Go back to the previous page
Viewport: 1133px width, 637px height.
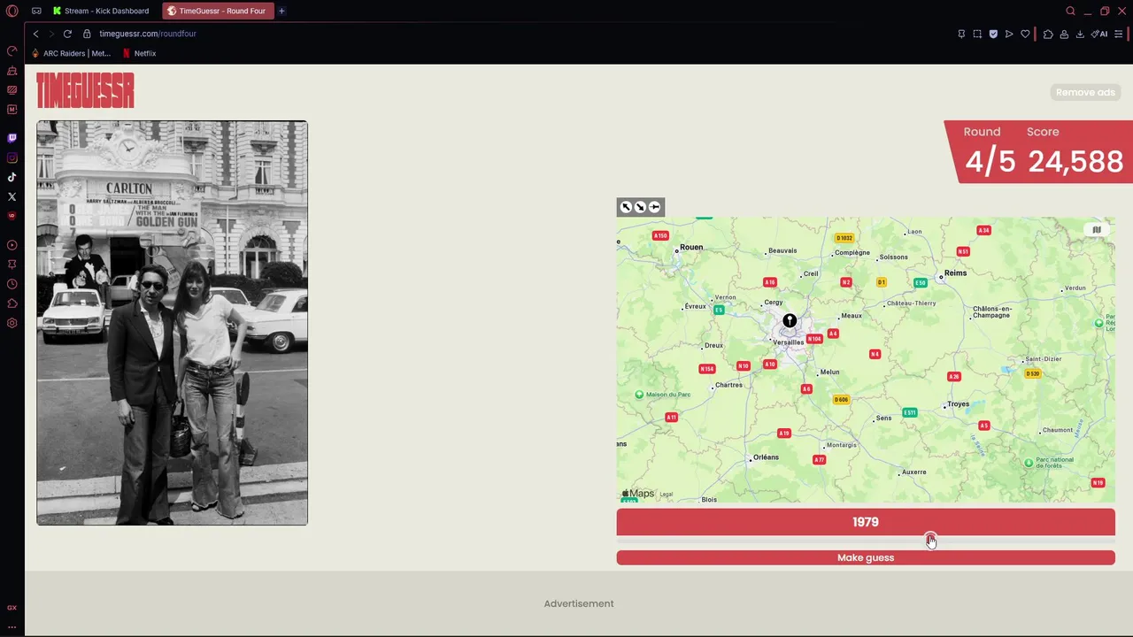(x=35, y=34)
